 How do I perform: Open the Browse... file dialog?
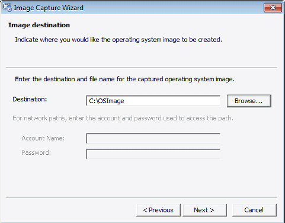(x=249, y=101)
